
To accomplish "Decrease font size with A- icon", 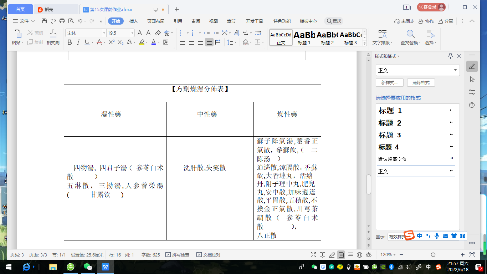I will [x=149, y=33].
